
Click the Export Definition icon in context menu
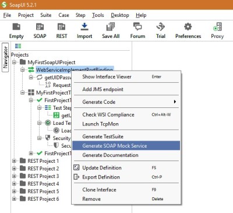[76, 177]
